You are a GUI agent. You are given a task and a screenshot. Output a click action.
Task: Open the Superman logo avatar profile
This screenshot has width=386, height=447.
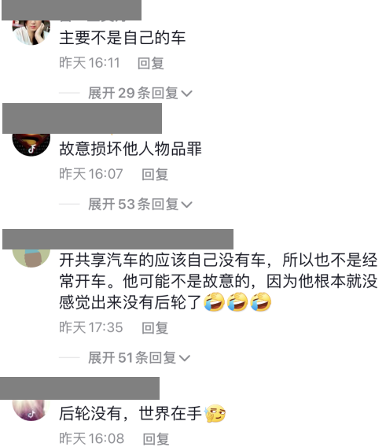(31, 144)
